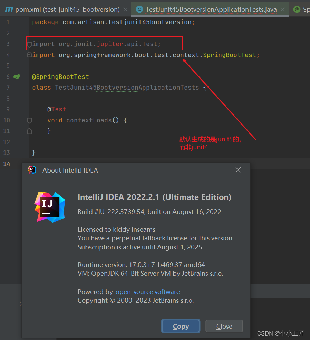Close the TestJunit45BootversionApplicationTests.java tab
This screenshot has height=340, width=310.
point(283,9)
